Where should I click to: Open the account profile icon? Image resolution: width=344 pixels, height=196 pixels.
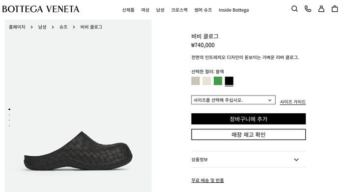click(321, 9)
